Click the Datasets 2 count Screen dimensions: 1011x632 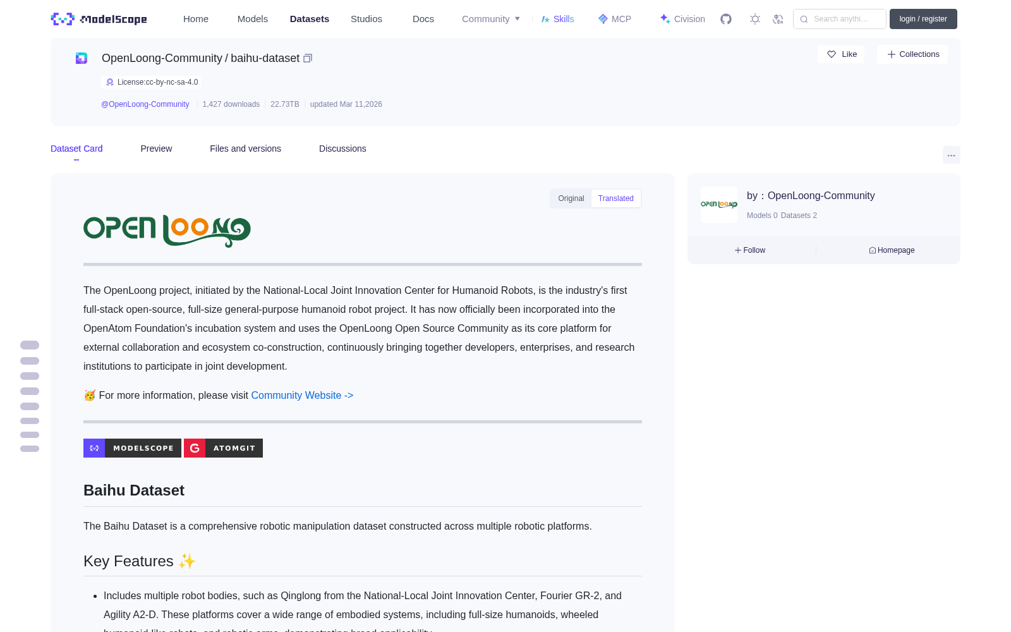tap(799, 216)
